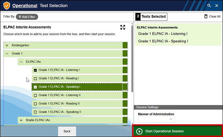Click the Add Filter button

(x=27, y=17)
